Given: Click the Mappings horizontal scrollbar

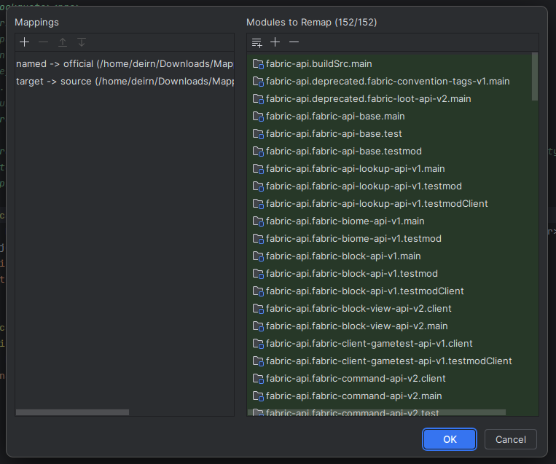Looking at the screenshot, I should tap(72, 412).
